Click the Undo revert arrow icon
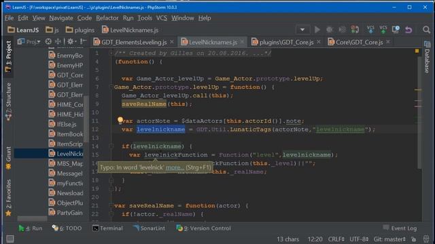The height and width of the screenshot is (244, 435). (x=408, y=30)
